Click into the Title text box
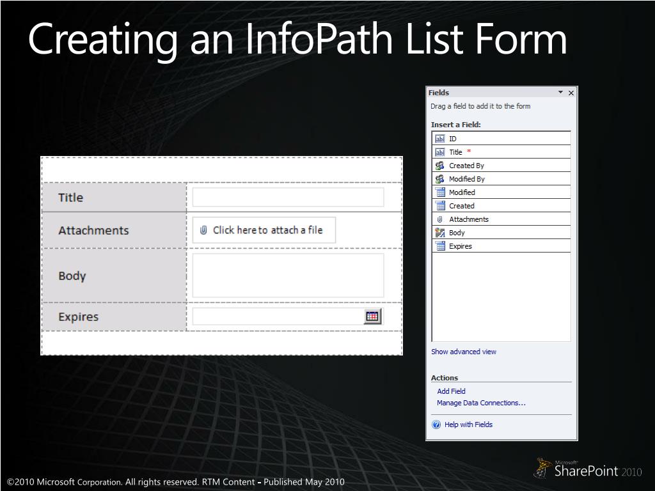This screenshot has height=491, width=655. [288, 197]
